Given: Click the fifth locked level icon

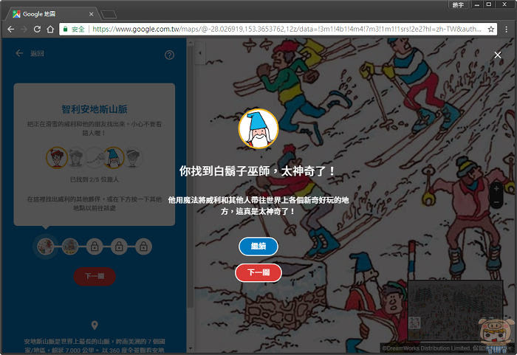Looking at the screenshot, I should click(143, 247).
